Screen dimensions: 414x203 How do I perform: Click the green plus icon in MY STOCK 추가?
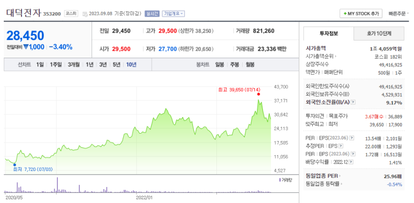click(345, 14)
